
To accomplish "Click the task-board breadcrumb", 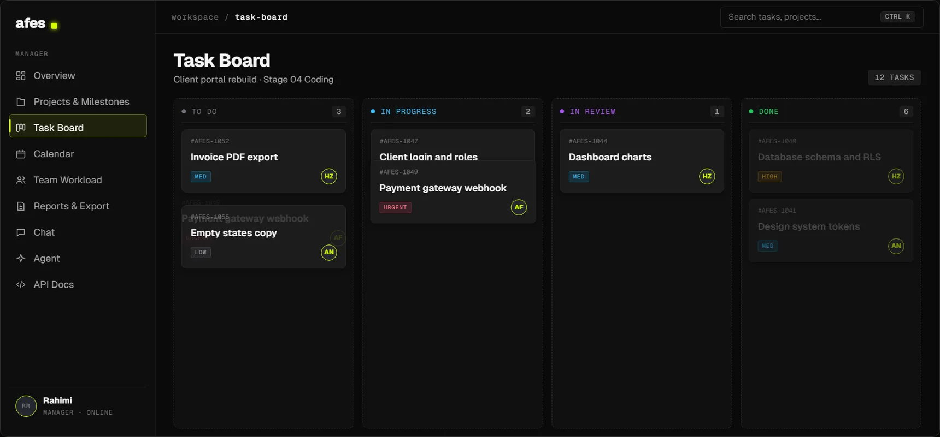I will point(261,17).
